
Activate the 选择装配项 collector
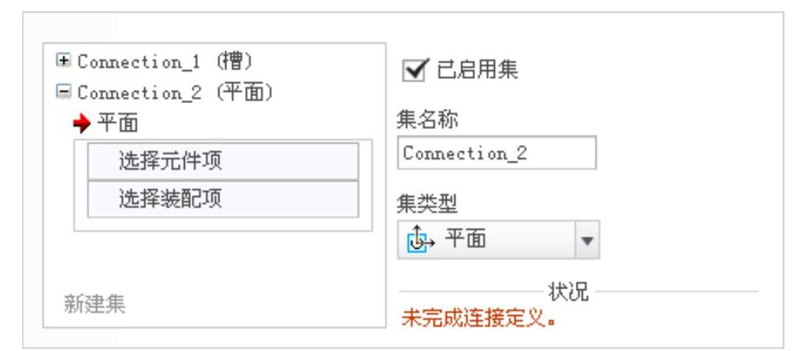(x=223, y=199)
